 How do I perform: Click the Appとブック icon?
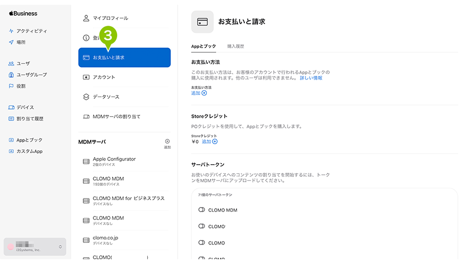[11, 140]
